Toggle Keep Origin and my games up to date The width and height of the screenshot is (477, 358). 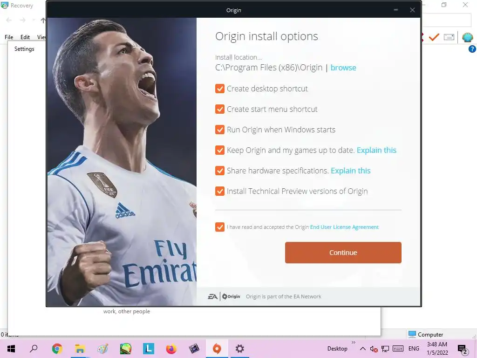coord(220,150)
